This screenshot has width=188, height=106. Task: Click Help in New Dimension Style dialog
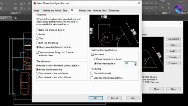pos(133,98)
